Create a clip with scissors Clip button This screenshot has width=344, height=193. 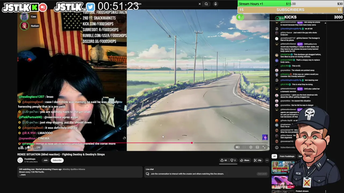coord(258,160)
